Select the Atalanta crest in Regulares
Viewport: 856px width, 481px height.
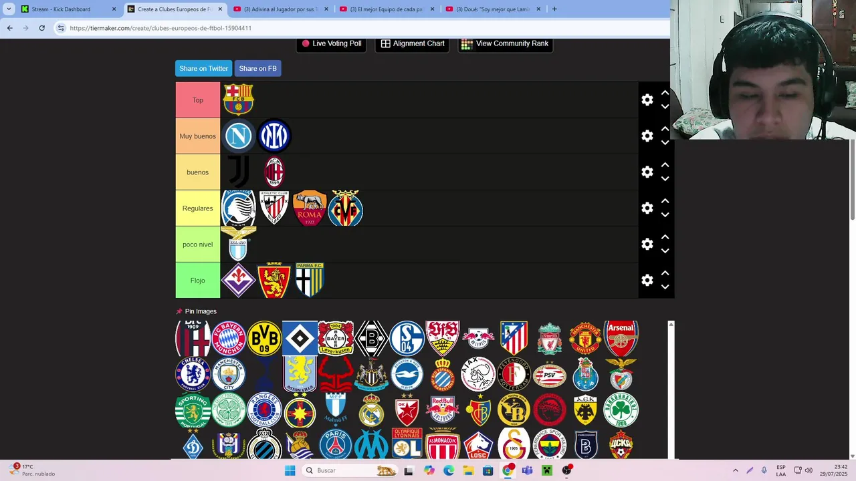(238, 208)
